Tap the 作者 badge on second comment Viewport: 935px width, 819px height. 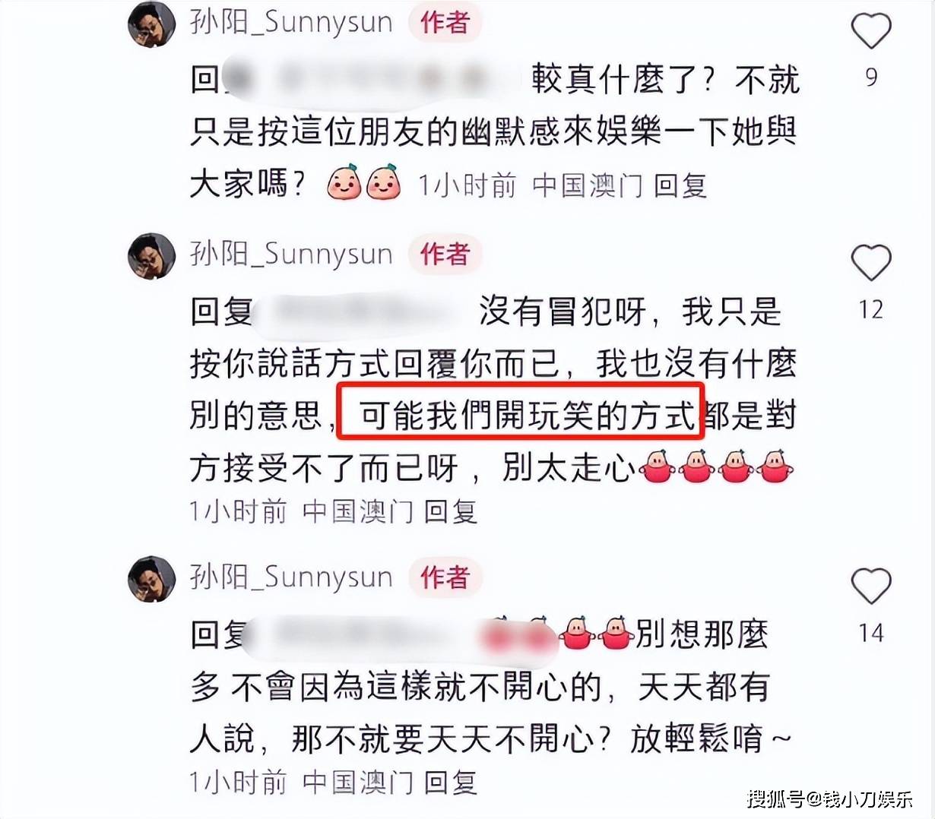click(x=445, y=254)
